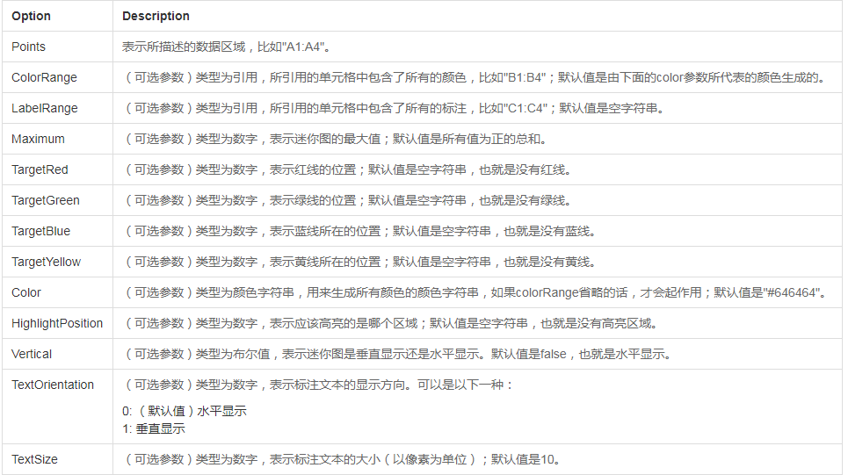
Task: Click the TargetGreen description about 绿线
Action: point(348,201)
